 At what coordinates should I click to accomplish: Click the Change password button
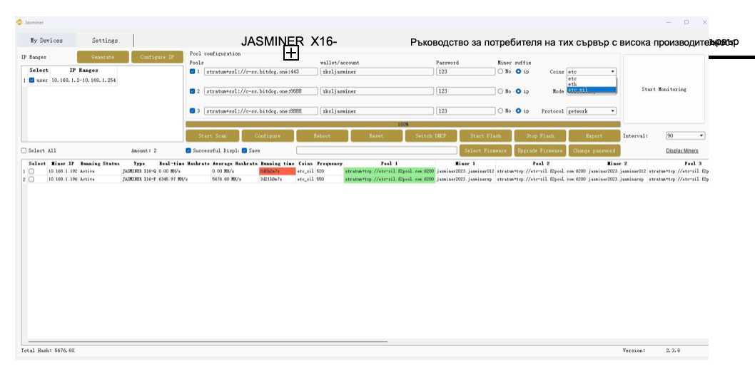coord(594,150)
